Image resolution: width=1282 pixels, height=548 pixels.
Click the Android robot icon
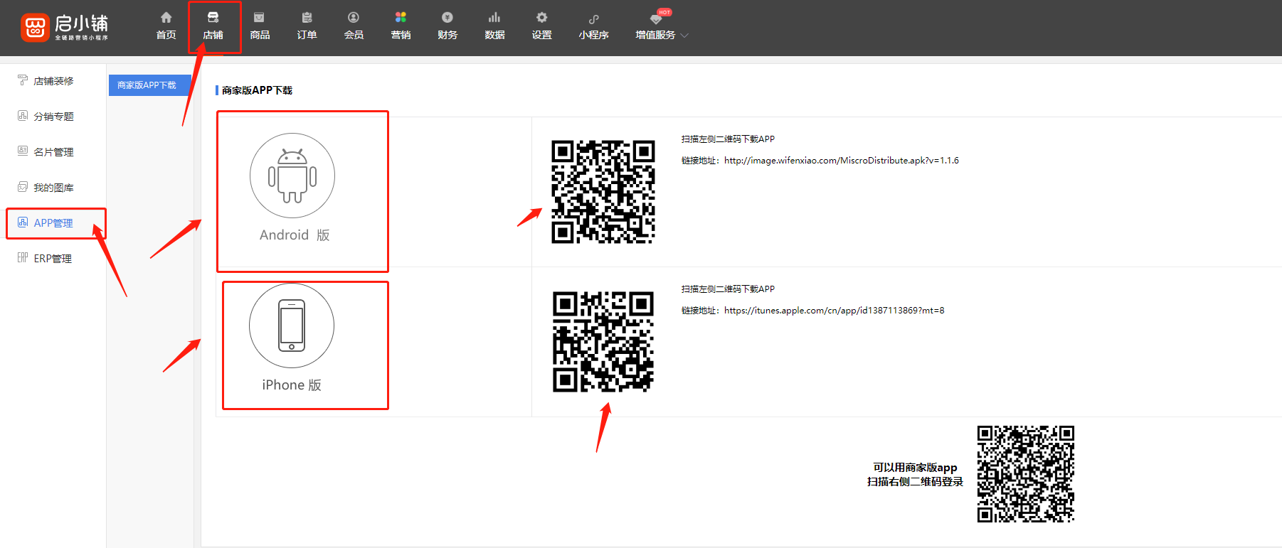coord(292,176)
